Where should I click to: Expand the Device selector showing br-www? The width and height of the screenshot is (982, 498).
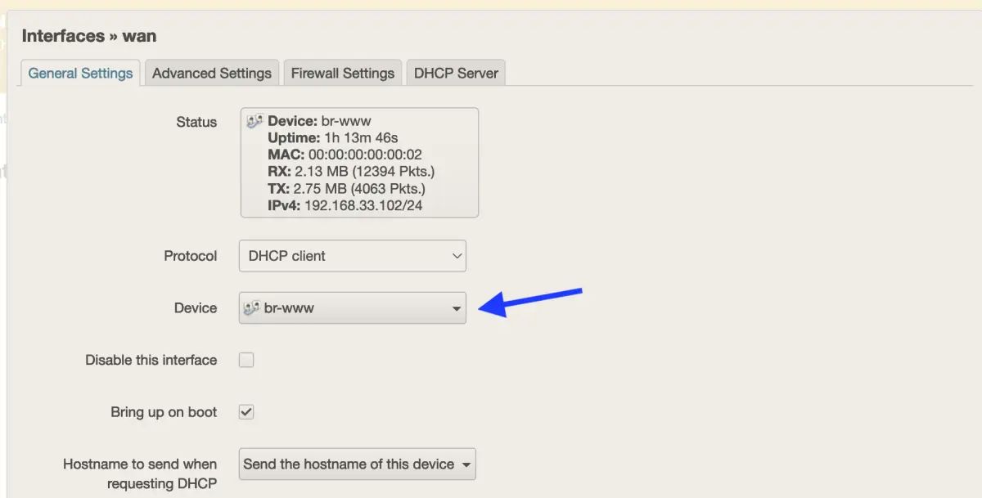click(x=352, y=307)
